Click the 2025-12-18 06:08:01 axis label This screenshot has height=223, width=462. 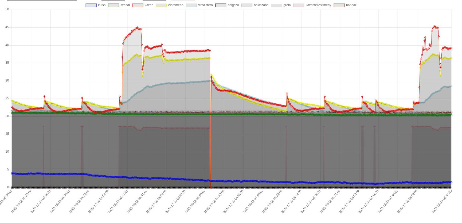tap(311, 201)
